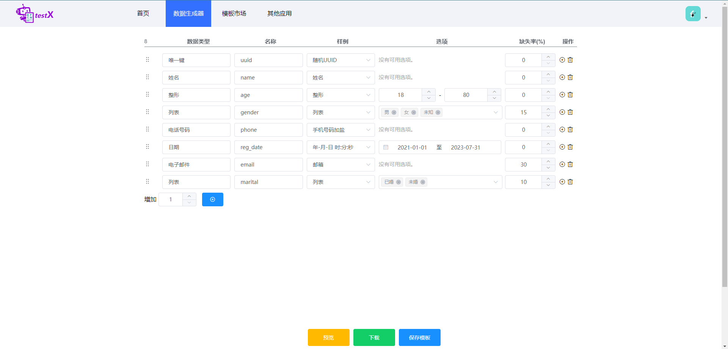Go to the 模板市场 tab
This screenshot has width=728, height=349.
pos(234,14)
